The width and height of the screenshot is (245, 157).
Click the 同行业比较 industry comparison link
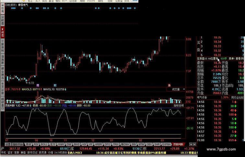click(x=237, y=97)
